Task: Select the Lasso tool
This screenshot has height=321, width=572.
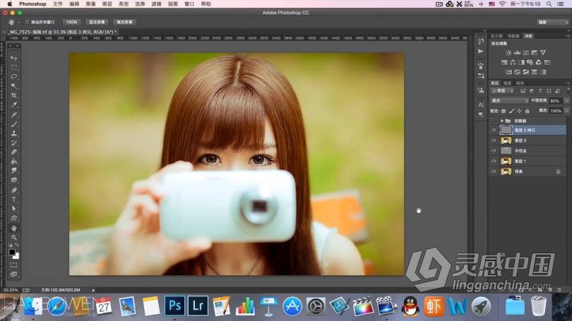Action: (14, 77)
